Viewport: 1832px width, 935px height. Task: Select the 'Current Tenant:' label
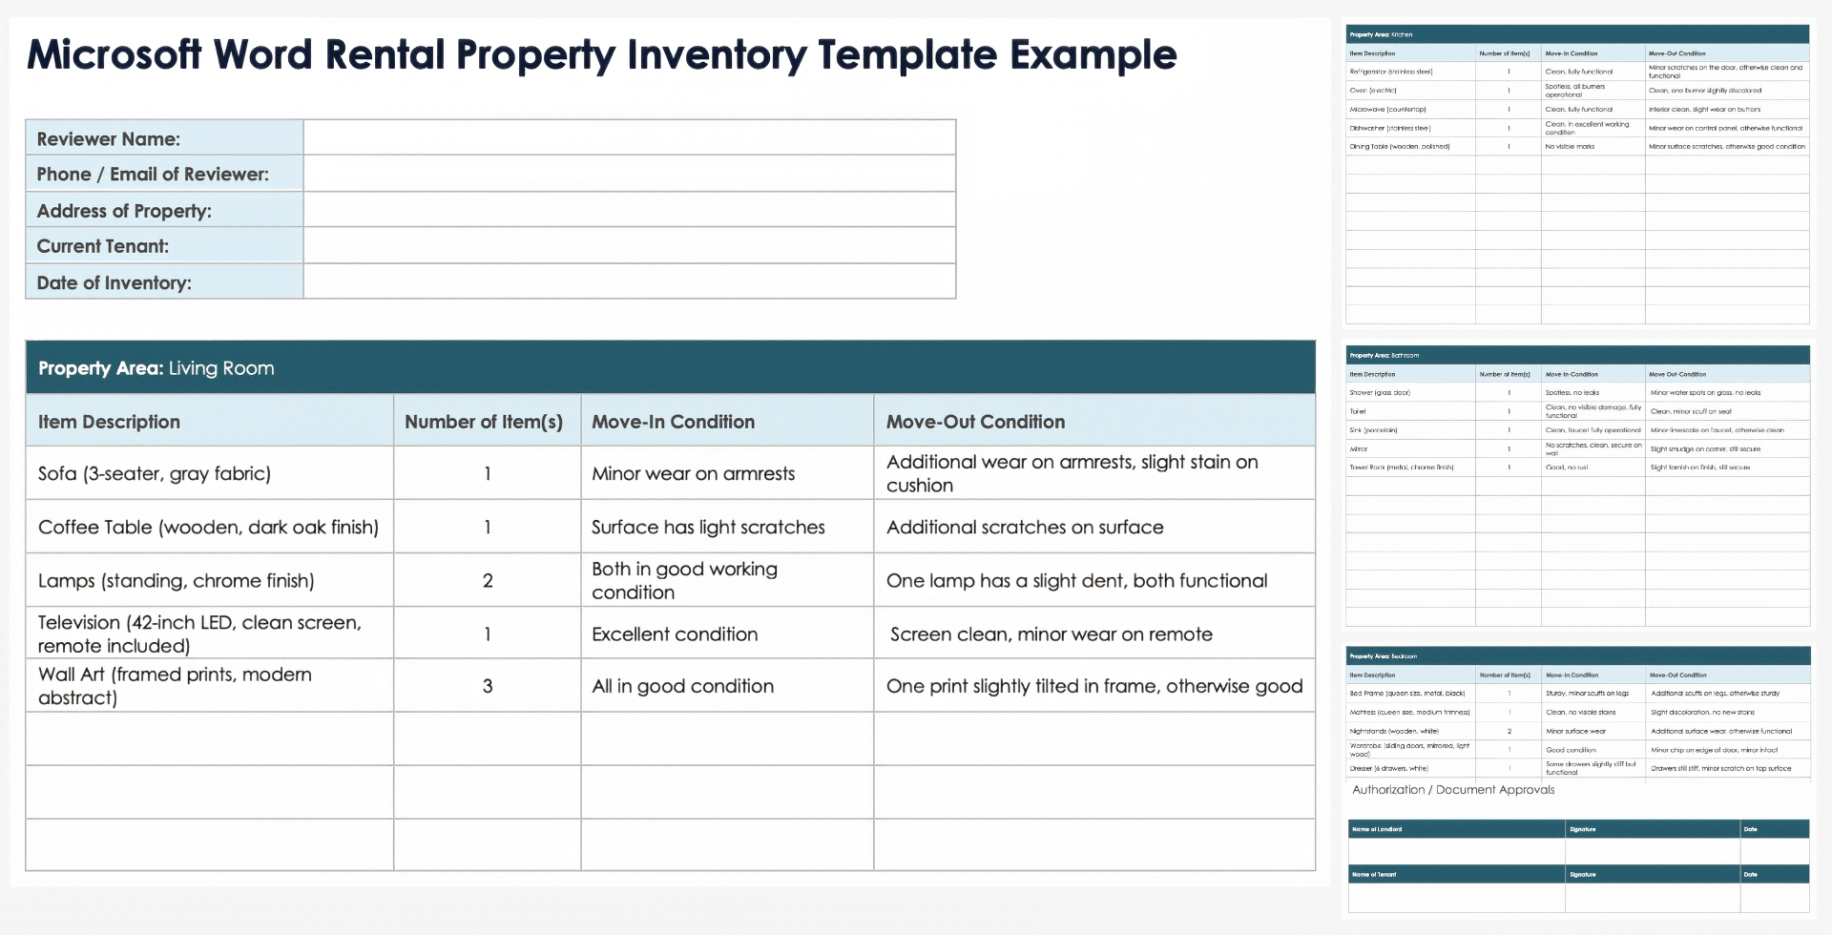(x=103, y=246)
